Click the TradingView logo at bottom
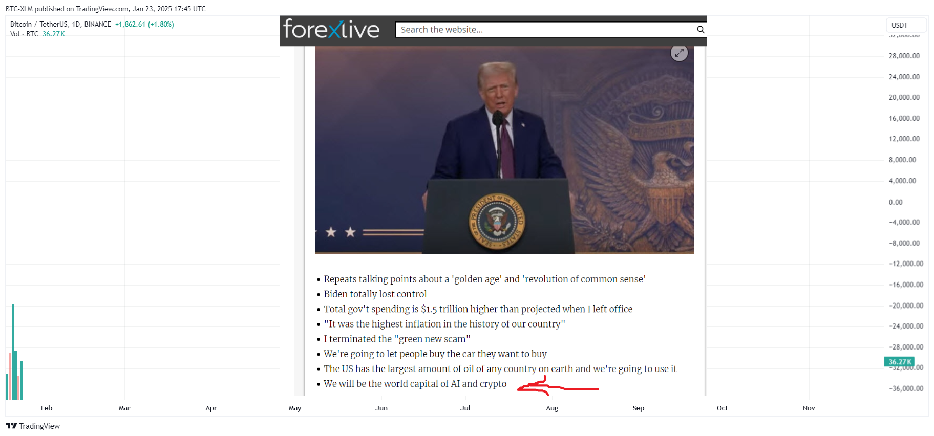Image resolution: width=934 pixels, height=436 pixels. coord(33,426)
